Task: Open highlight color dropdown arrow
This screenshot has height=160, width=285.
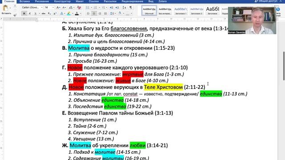Action: tap(73, 13)
